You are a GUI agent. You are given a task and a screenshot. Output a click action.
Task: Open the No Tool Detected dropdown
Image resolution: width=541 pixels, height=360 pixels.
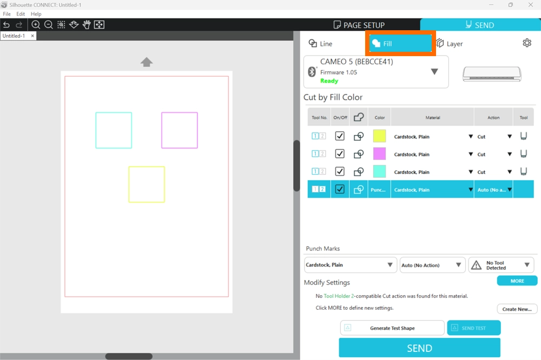[x=501, y=265]
